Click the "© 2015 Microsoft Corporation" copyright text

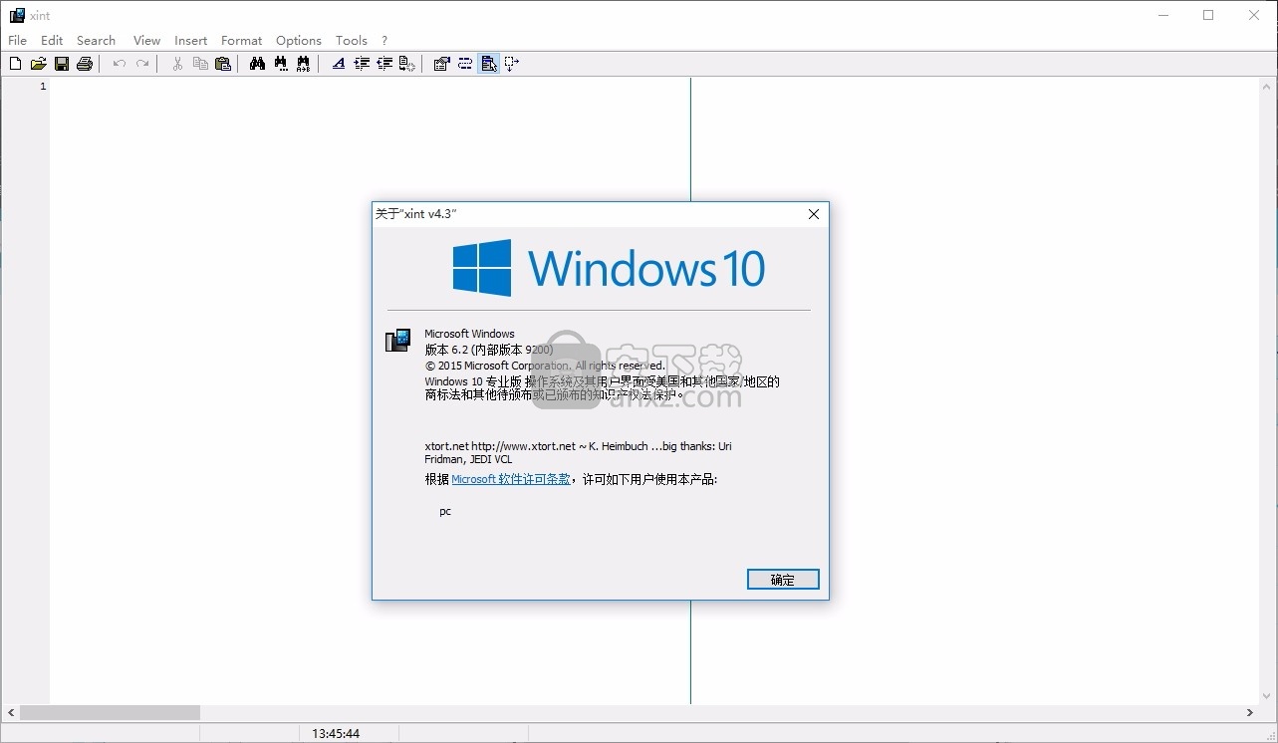click(545, 366)
